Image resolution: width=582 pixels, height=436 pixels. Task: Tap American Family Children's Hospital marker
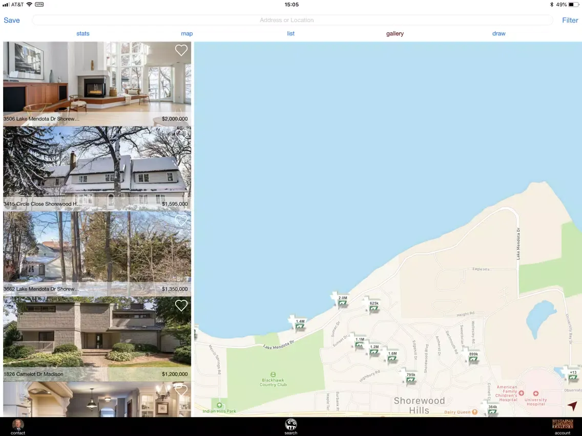[521, 393]
